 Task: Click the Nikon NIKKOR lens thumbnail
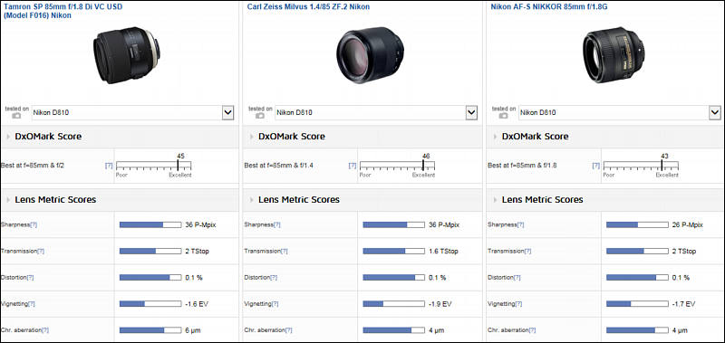pyautogui.click(x=614, y=55)
